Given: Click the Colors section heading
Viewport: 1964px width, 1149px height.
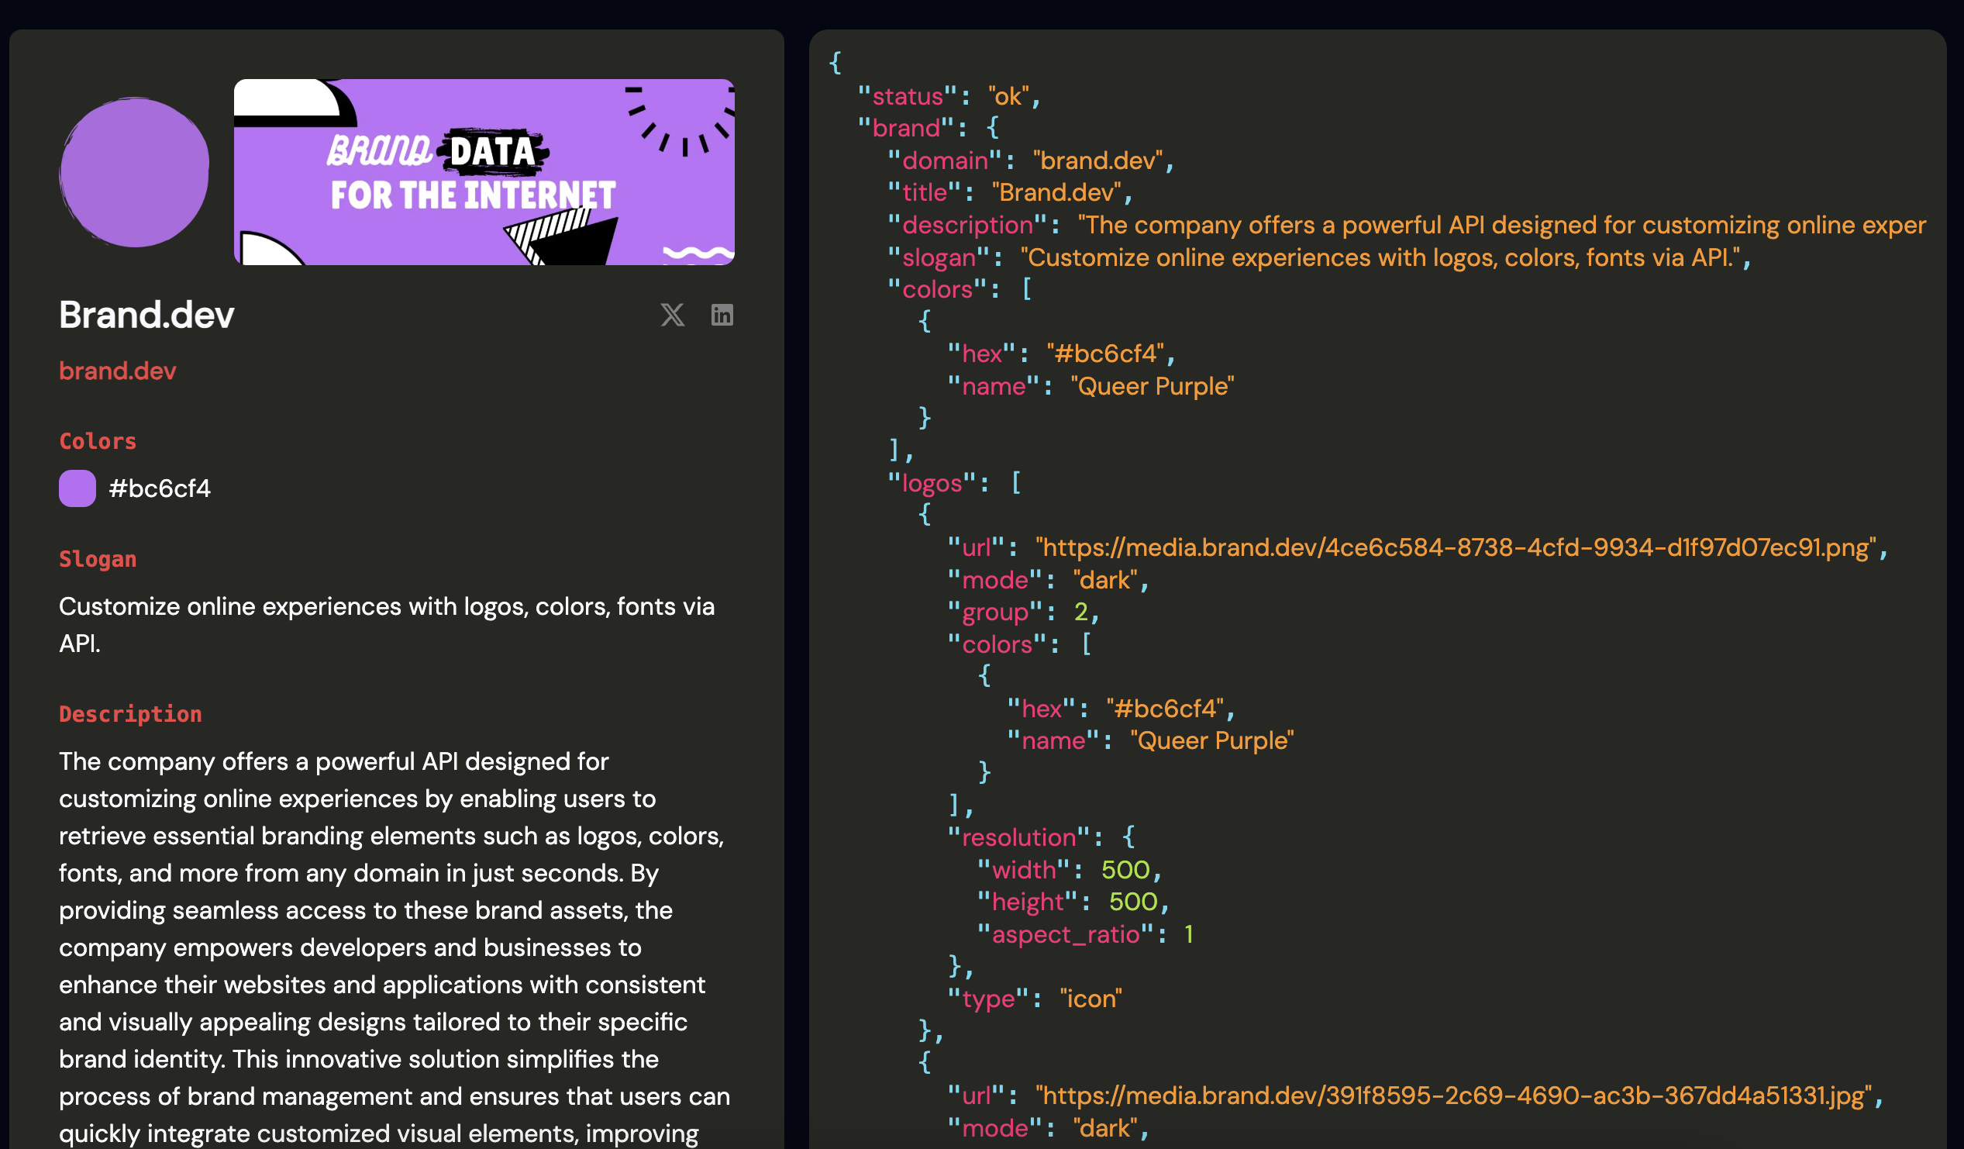Looking at the screenshot, I should 98,441.
